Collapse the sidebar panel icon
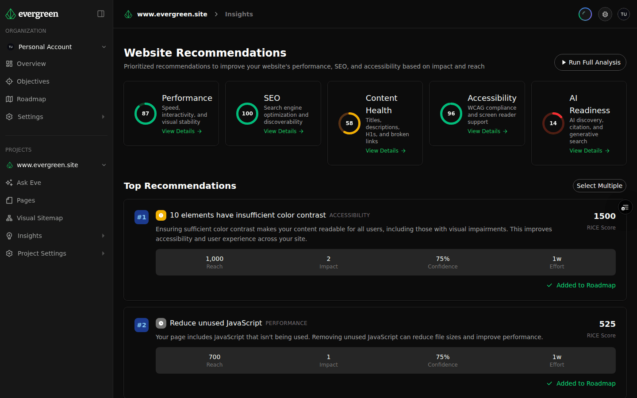 click(x=101, y=14)
